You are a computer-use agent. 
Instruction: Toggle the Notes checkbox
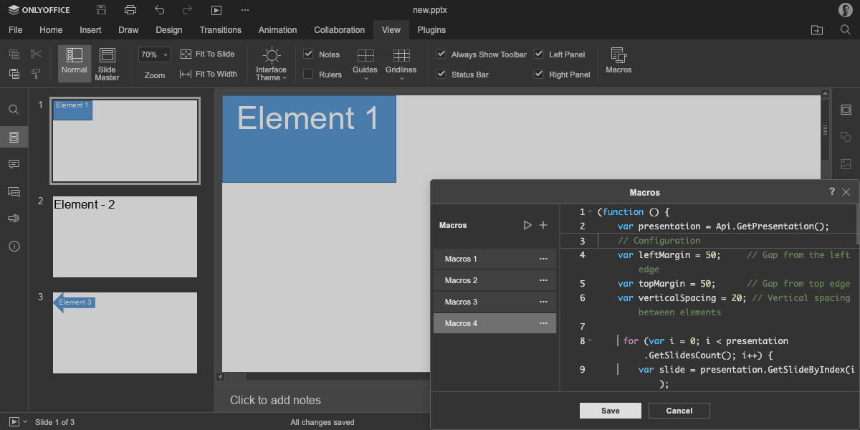click(308, 54)
